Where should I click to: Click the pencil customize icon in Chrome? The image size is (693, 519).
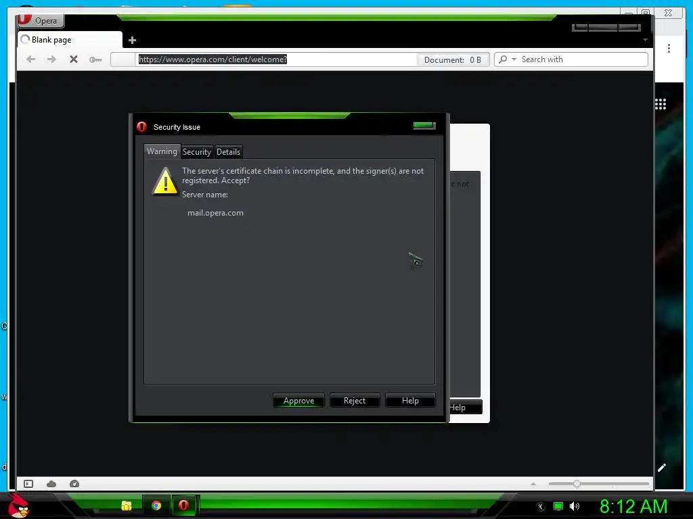pyautogui.click(x=662, y=468)
